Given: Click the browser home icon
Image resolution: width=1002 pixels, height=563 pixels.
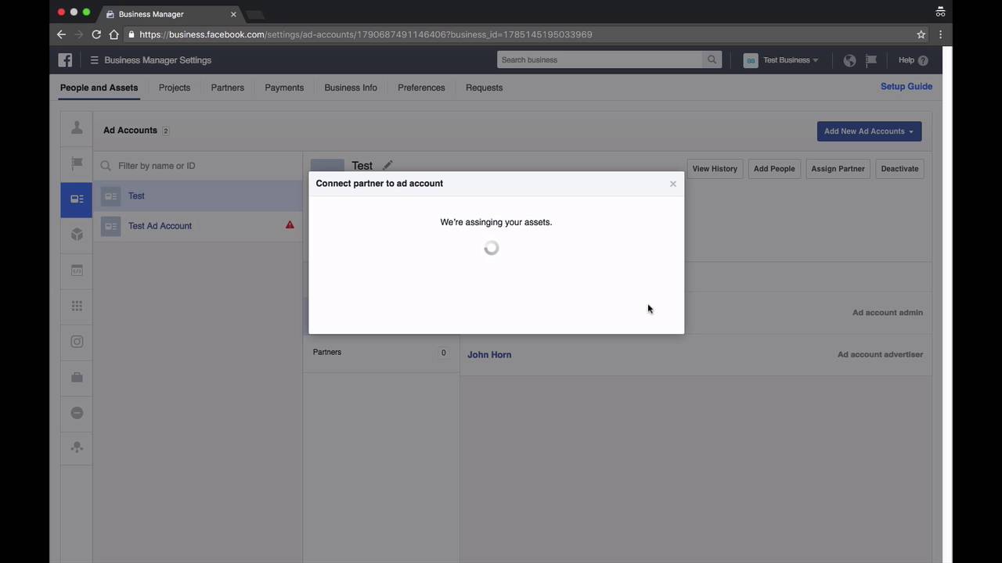Looking at the screenshot, I should [114, 34].
